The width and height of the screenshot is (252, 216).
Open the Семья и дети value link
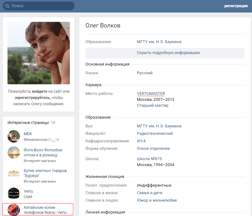pos(150,193)
